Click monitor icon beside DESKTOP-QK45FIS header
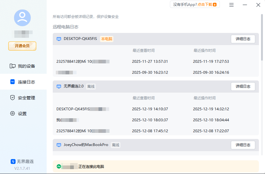Viewport: 265px width, 174px height. 59,39
